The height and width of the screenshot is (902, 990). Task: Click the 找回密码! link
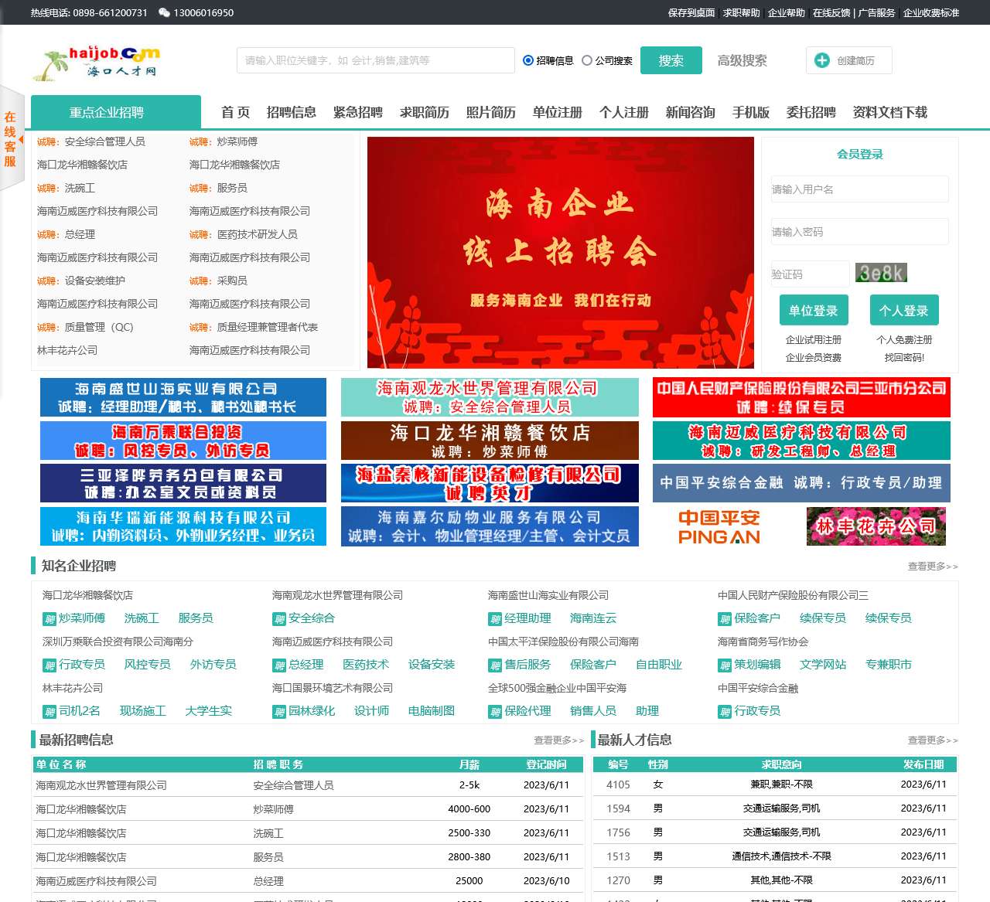[x=904, y=358]
